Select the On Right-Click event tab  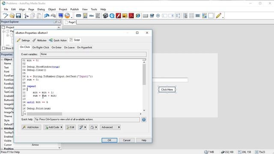41,47
